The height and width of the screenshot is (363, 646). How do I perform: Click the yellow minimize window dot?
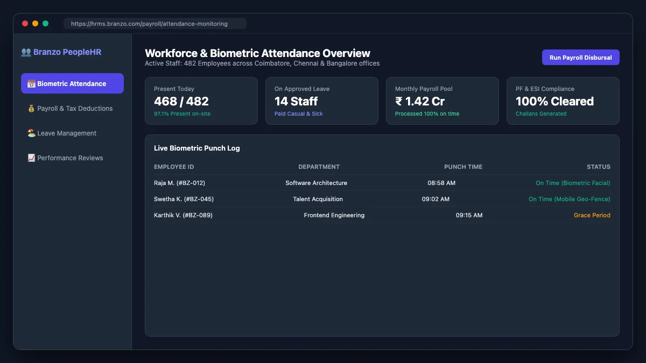35,24
